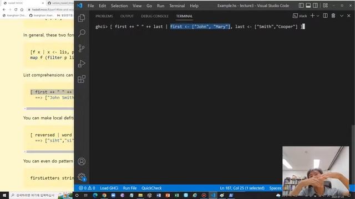Switch to the PROBLEMS tab
355x199 pixels.
(x=104, y=16)
